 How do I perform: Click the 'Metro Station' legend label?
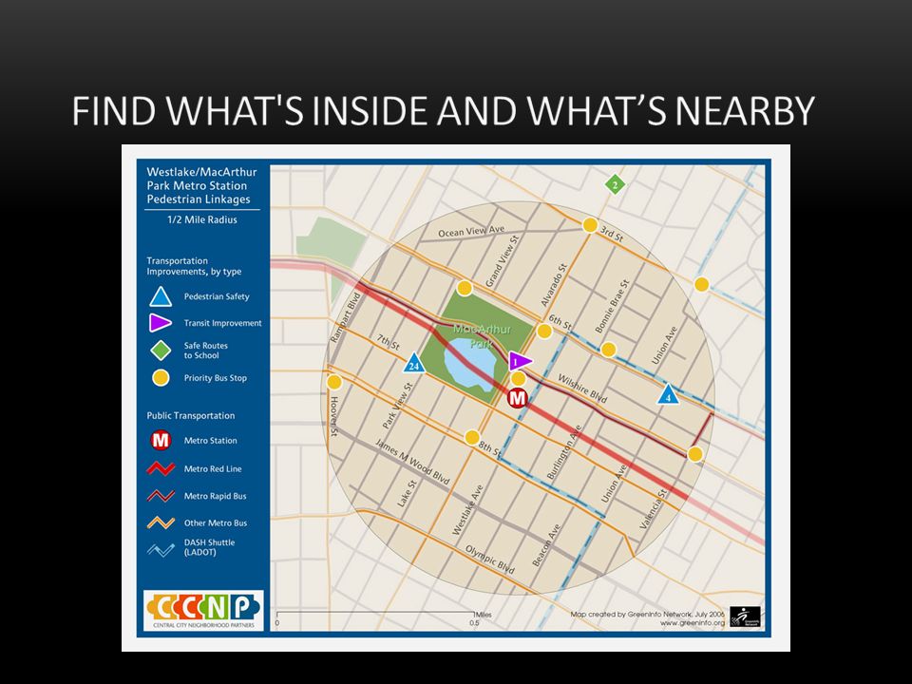[x=211, y=441]
